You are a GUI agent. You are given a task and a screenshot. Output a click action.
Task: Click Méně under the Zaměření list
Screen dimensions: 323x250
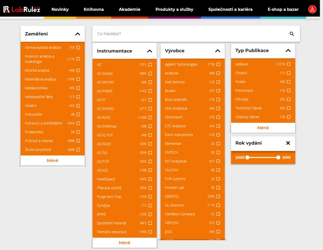point(53,161)
